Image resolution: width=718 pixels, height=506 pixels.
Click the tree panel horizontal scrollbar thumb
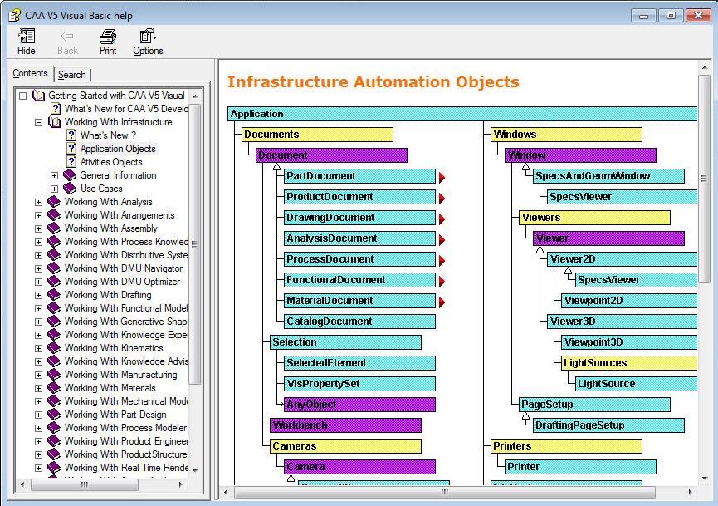(x=85, y=484)
